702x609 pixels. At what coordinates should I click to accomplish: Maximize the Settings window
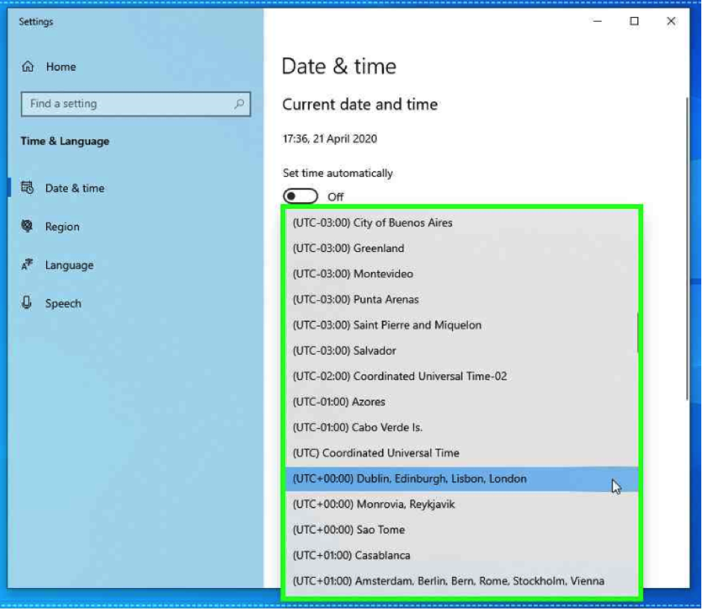click(634, 22)
